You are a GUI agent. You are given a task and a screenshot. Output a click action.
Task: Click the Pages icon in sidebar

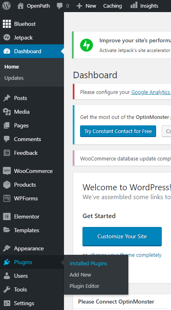tap(7, 125)
